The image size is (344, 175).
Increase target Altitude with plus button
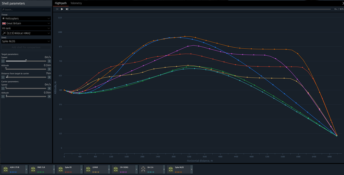tap(49, 69)
